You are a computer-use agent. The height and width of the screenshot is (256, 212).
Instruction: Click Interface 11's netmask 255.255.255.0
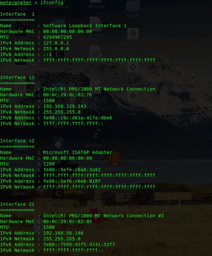[62, 112]
